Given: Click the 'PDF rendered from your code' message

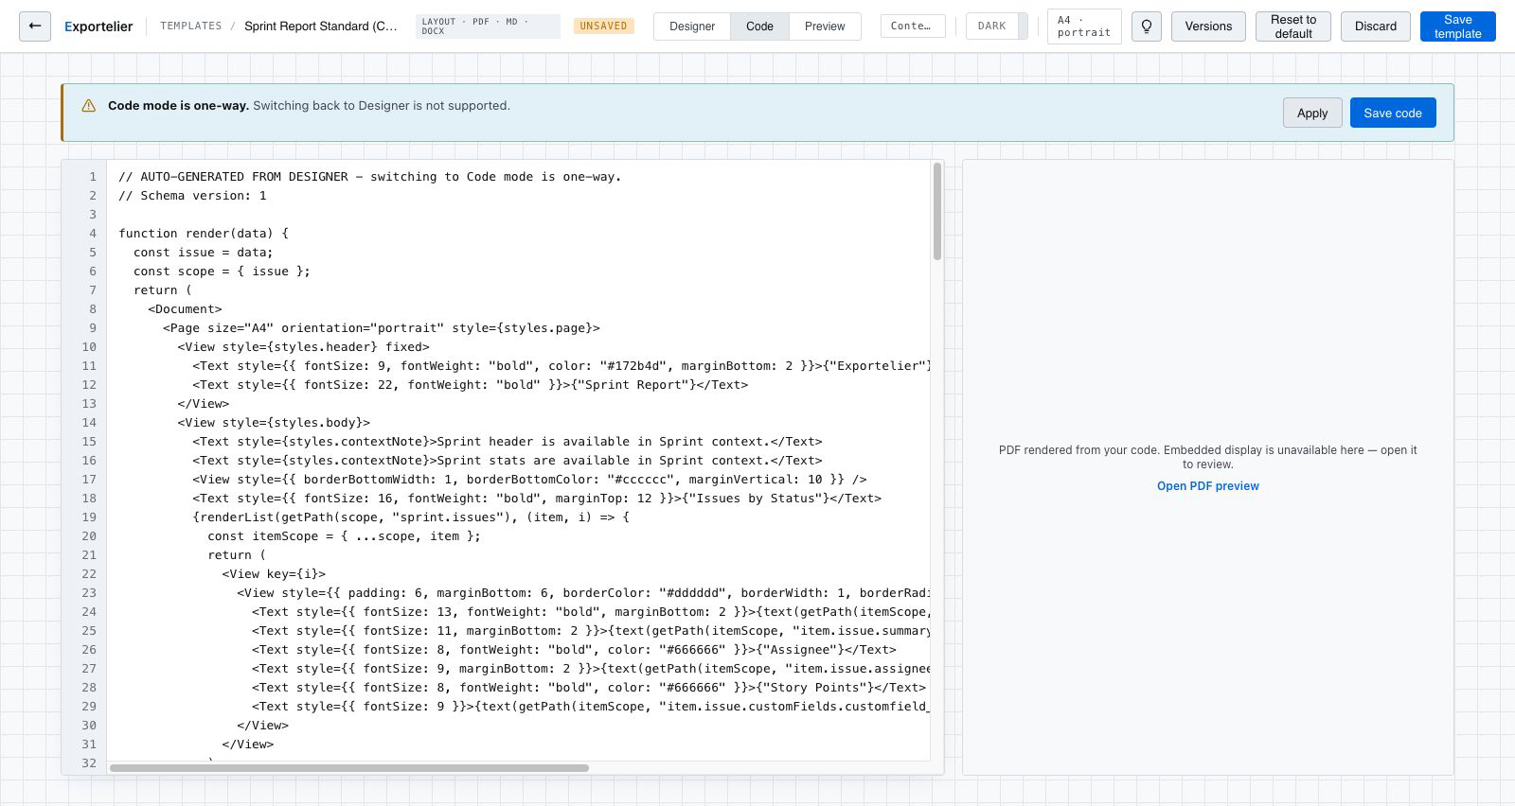Looking at the screenshot, I should [1208, 457].
